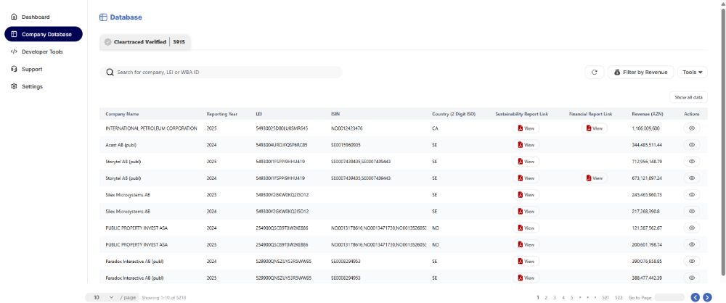Open the Filter by Revenue button

pyautogui.click(x=641, y=72)
